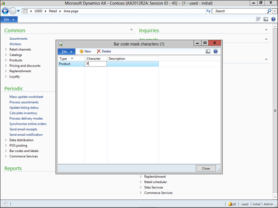Click New in bar code mask dialog

pos(85,51)
